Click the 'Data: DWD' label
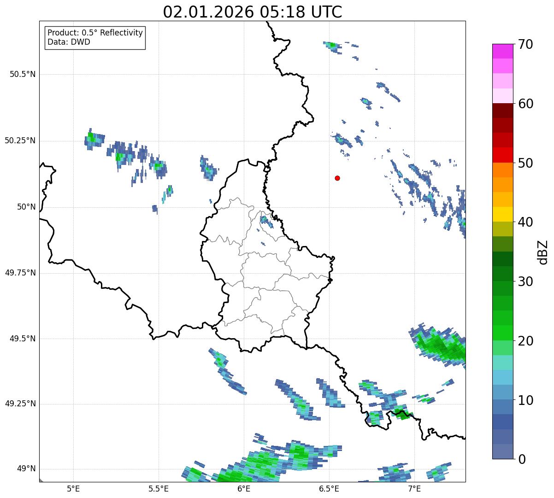This screenshot has width=554, height=498. pos(69,42)
